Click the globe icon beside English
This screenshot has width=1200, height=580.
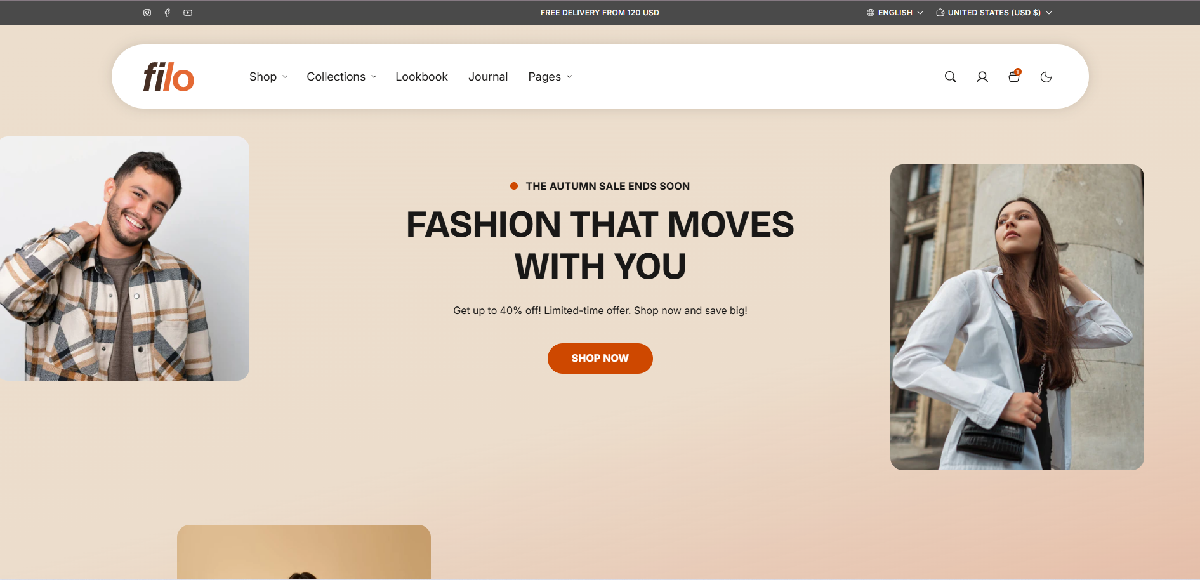[x=871, y=13]
